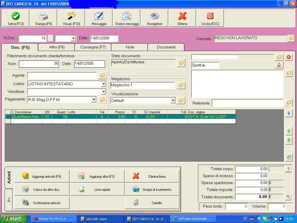Screen dimensions: 297x223
Task: Click the IT language indicator in tray
Action: pos(245,219)
